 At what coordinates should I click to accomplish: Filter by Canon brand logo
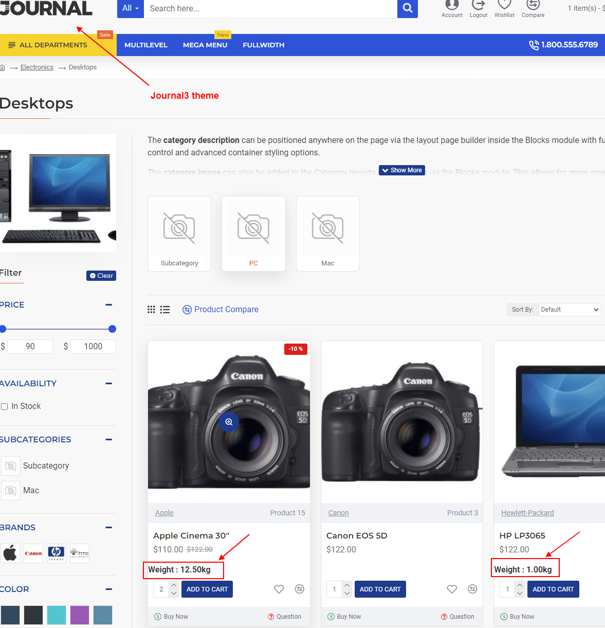[x=33, y=553]
